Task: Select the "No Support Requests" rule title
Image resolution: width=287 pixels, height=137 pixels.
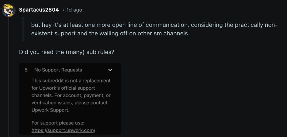Action: tap(58, 70)
